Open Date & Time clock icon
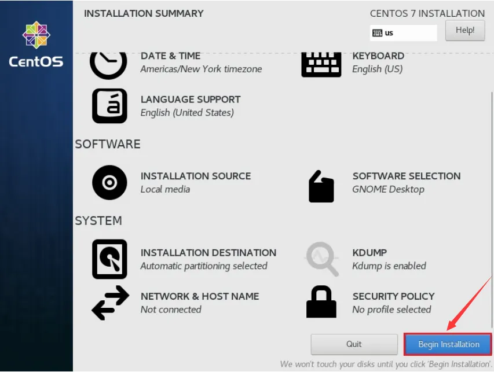 (108, 65)
